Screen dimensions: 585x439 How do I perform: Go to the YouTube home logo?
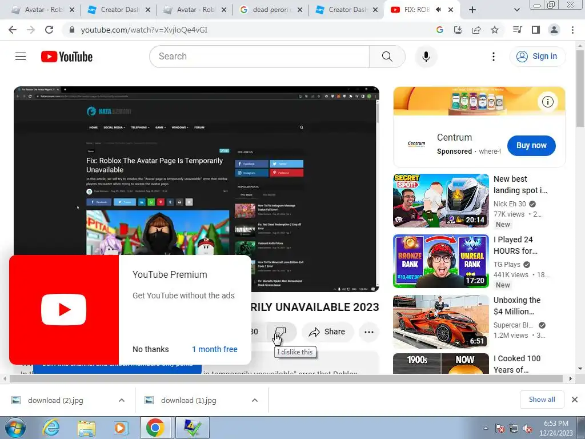click(67, 57)
